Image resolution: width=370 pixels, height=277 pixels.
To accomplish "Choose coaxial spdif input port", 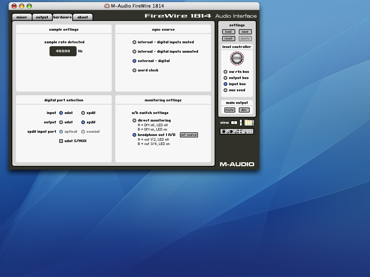I will [x=83, y=132].
